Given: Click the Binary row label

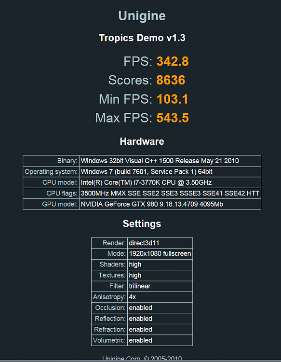Looking at the screenshot, I should (67, 161).
